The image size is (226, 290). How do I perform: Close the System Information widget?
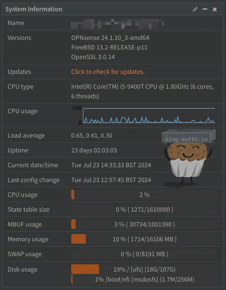pyautogui.click(x=215, y=9)
